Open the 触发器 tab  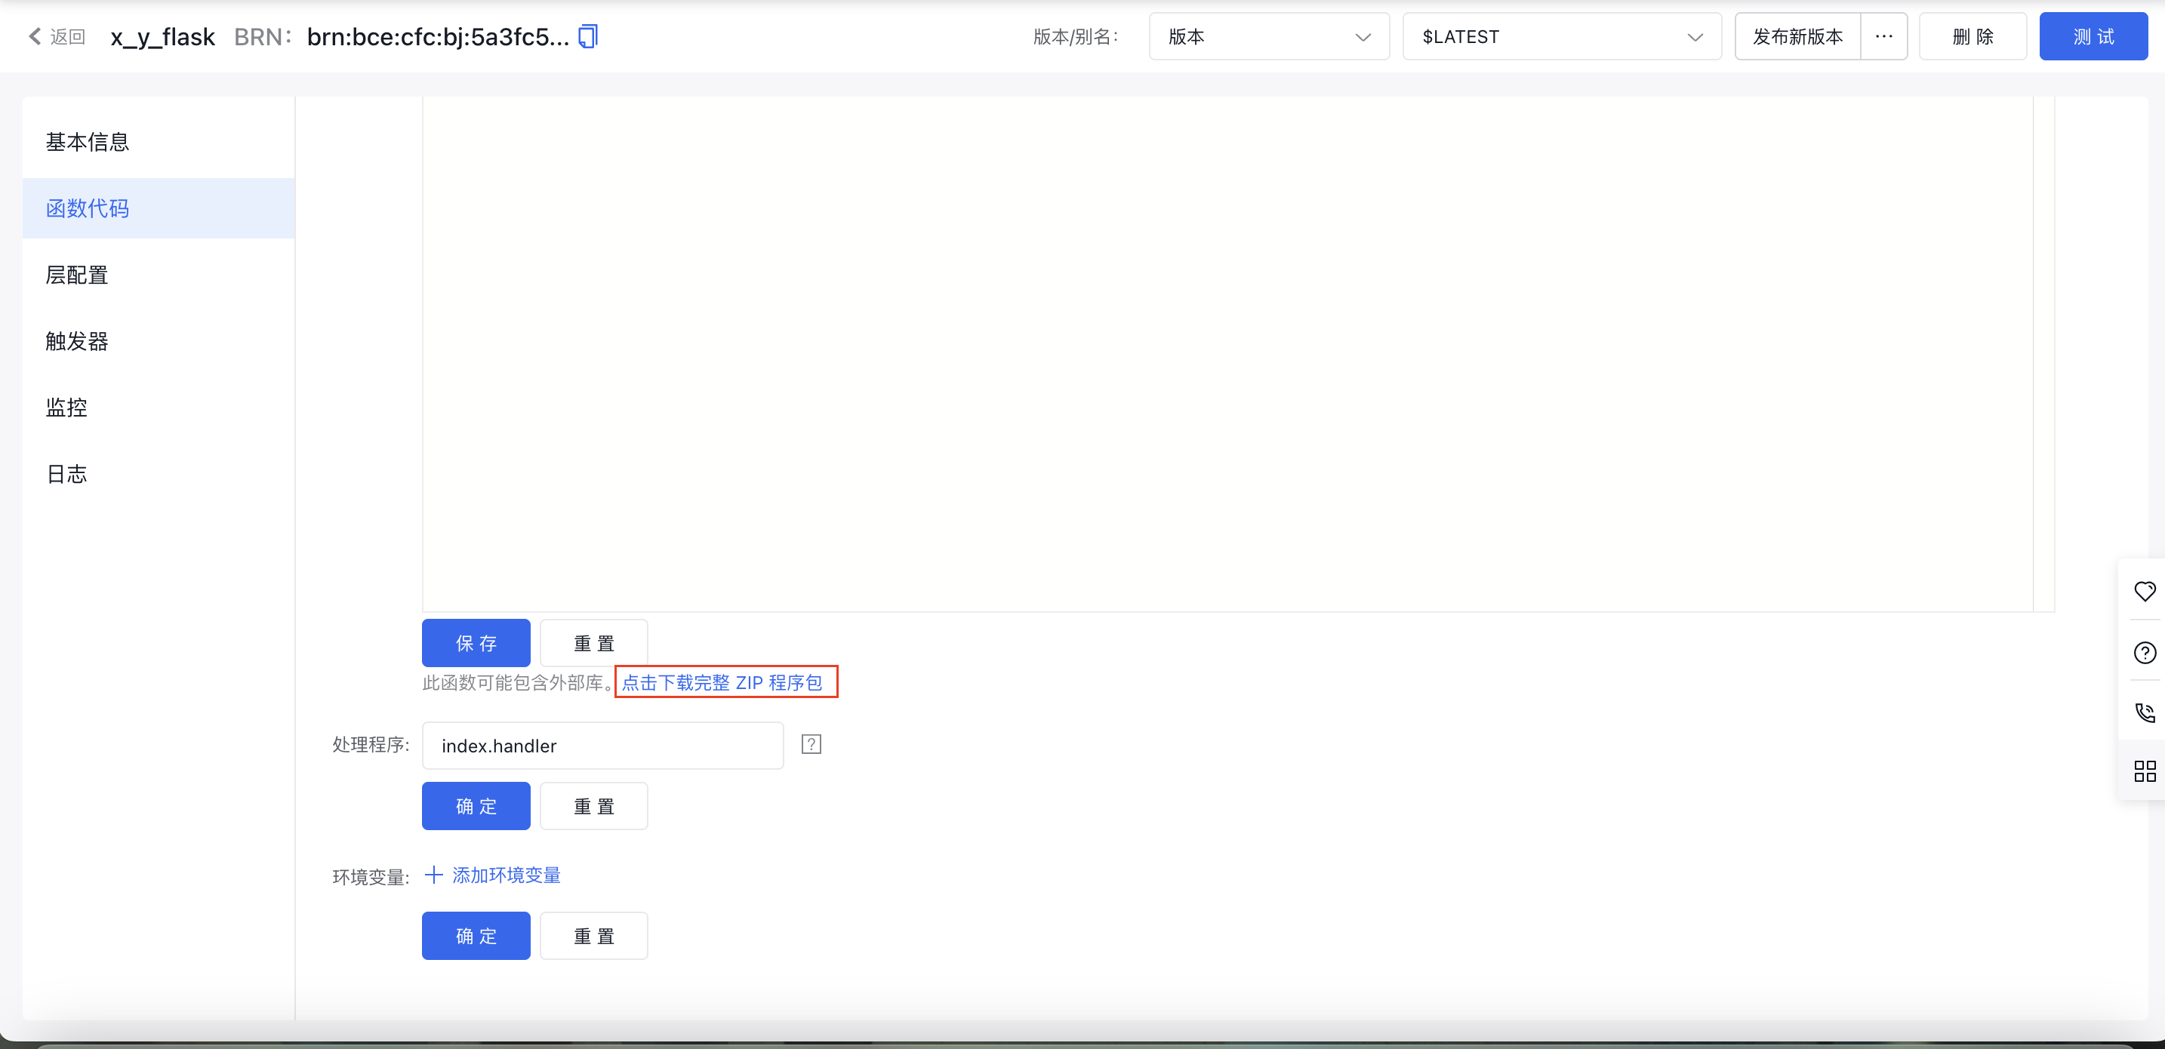[x=159, y=341]
